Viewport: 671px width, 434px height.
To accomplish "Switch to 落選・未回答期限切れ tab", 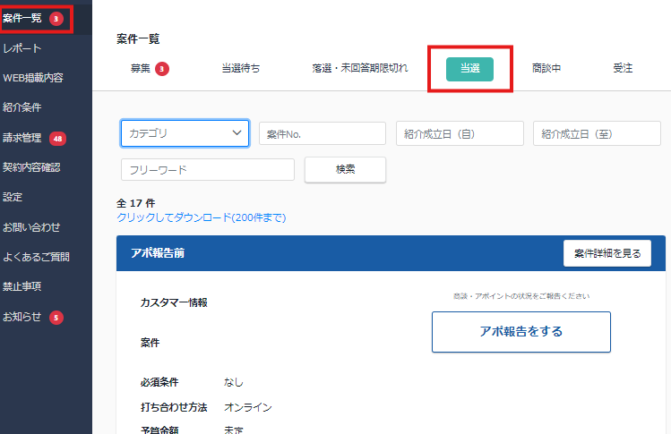I will [x=360, y=68].
